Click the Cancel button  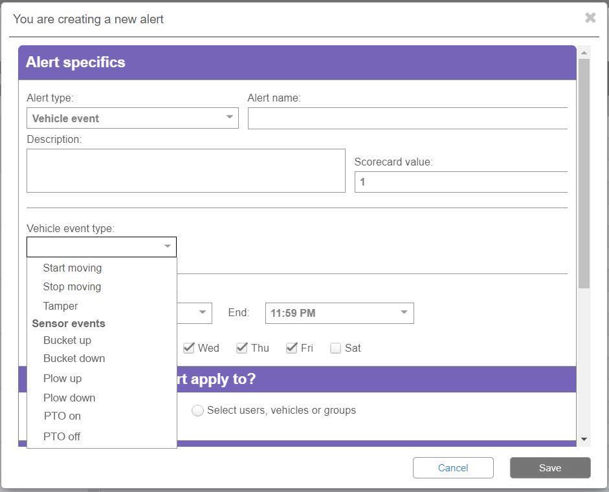click(453, 467)
